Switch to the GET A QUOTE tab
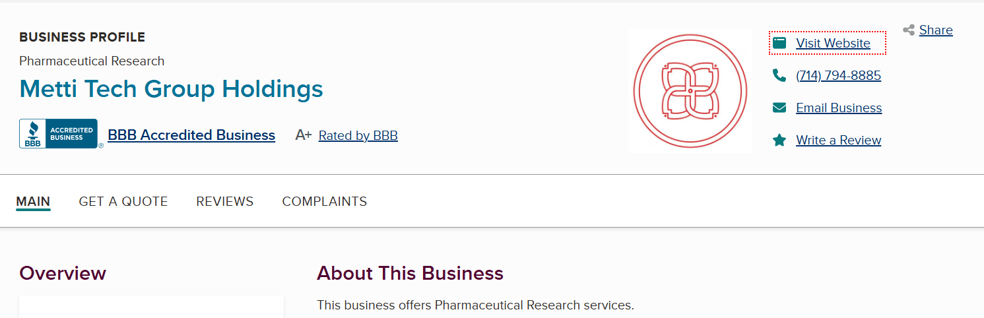This screenshot has height=318, width=984. pos(123,202)
